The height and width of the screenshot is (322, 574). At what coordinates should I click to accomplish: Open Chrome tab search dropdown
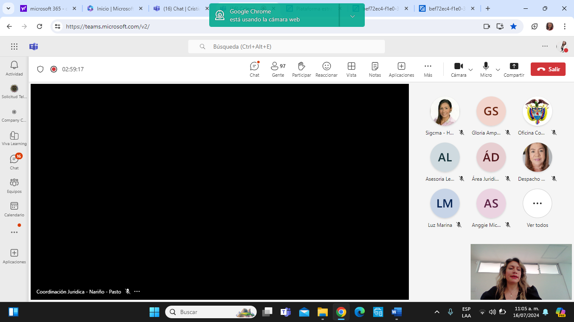[9, 8]
